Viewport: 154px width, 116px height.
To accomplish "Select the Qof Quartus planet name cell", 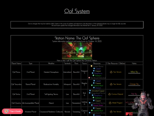I will click(16, 103).
